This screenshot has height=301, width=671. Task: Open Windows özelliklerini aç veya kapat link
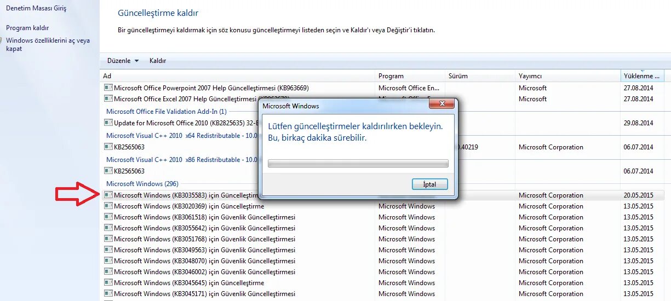(x=48, y=44)
